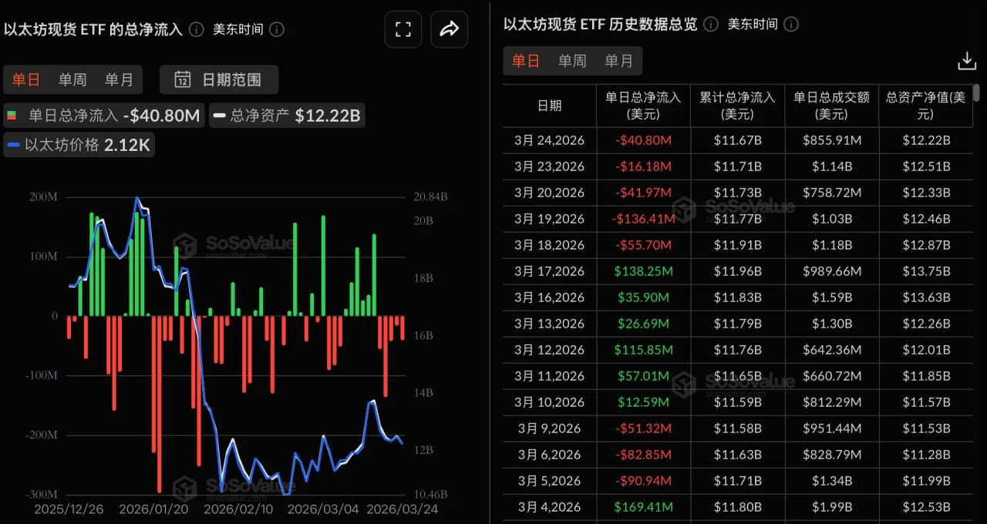Toggle 以太坊价格 legend series
The width and height of the screenshot is (987, 524).
point(79,144)
